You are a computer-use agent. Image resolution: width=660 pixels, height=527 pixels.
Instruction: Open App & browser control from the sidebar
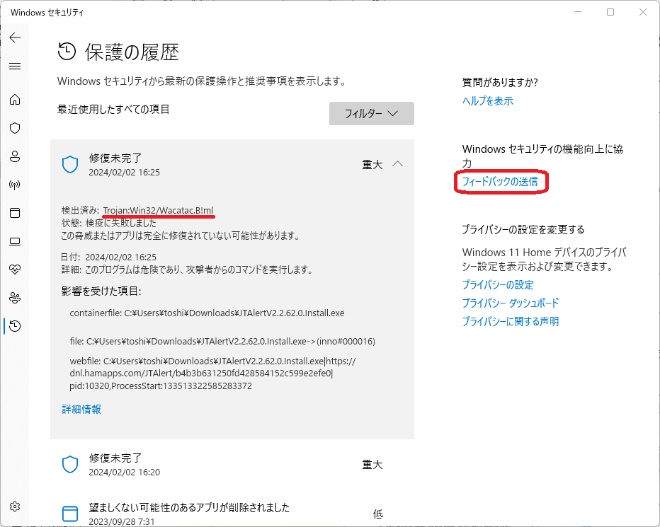pos(15,213)
